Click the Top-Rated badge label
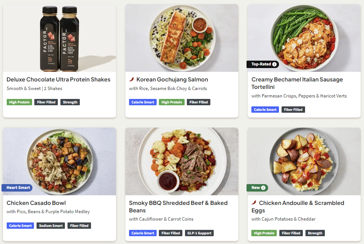Image resolution: width=364 pixels, height=244 pixels. point(261,64)
